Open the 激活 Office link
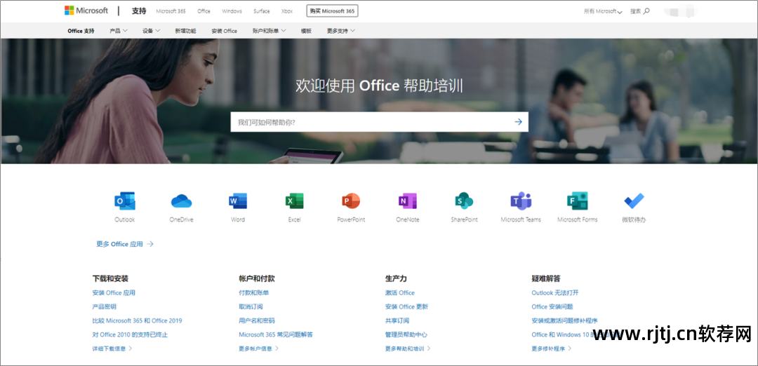This screenshot has width=758, height=366. (400, 292)
